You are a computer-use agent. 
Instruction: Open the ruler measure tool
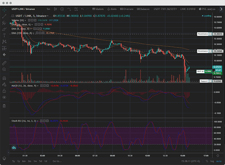[x=4, y=63]
